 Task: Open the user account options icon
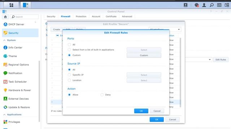coord(204,5)
